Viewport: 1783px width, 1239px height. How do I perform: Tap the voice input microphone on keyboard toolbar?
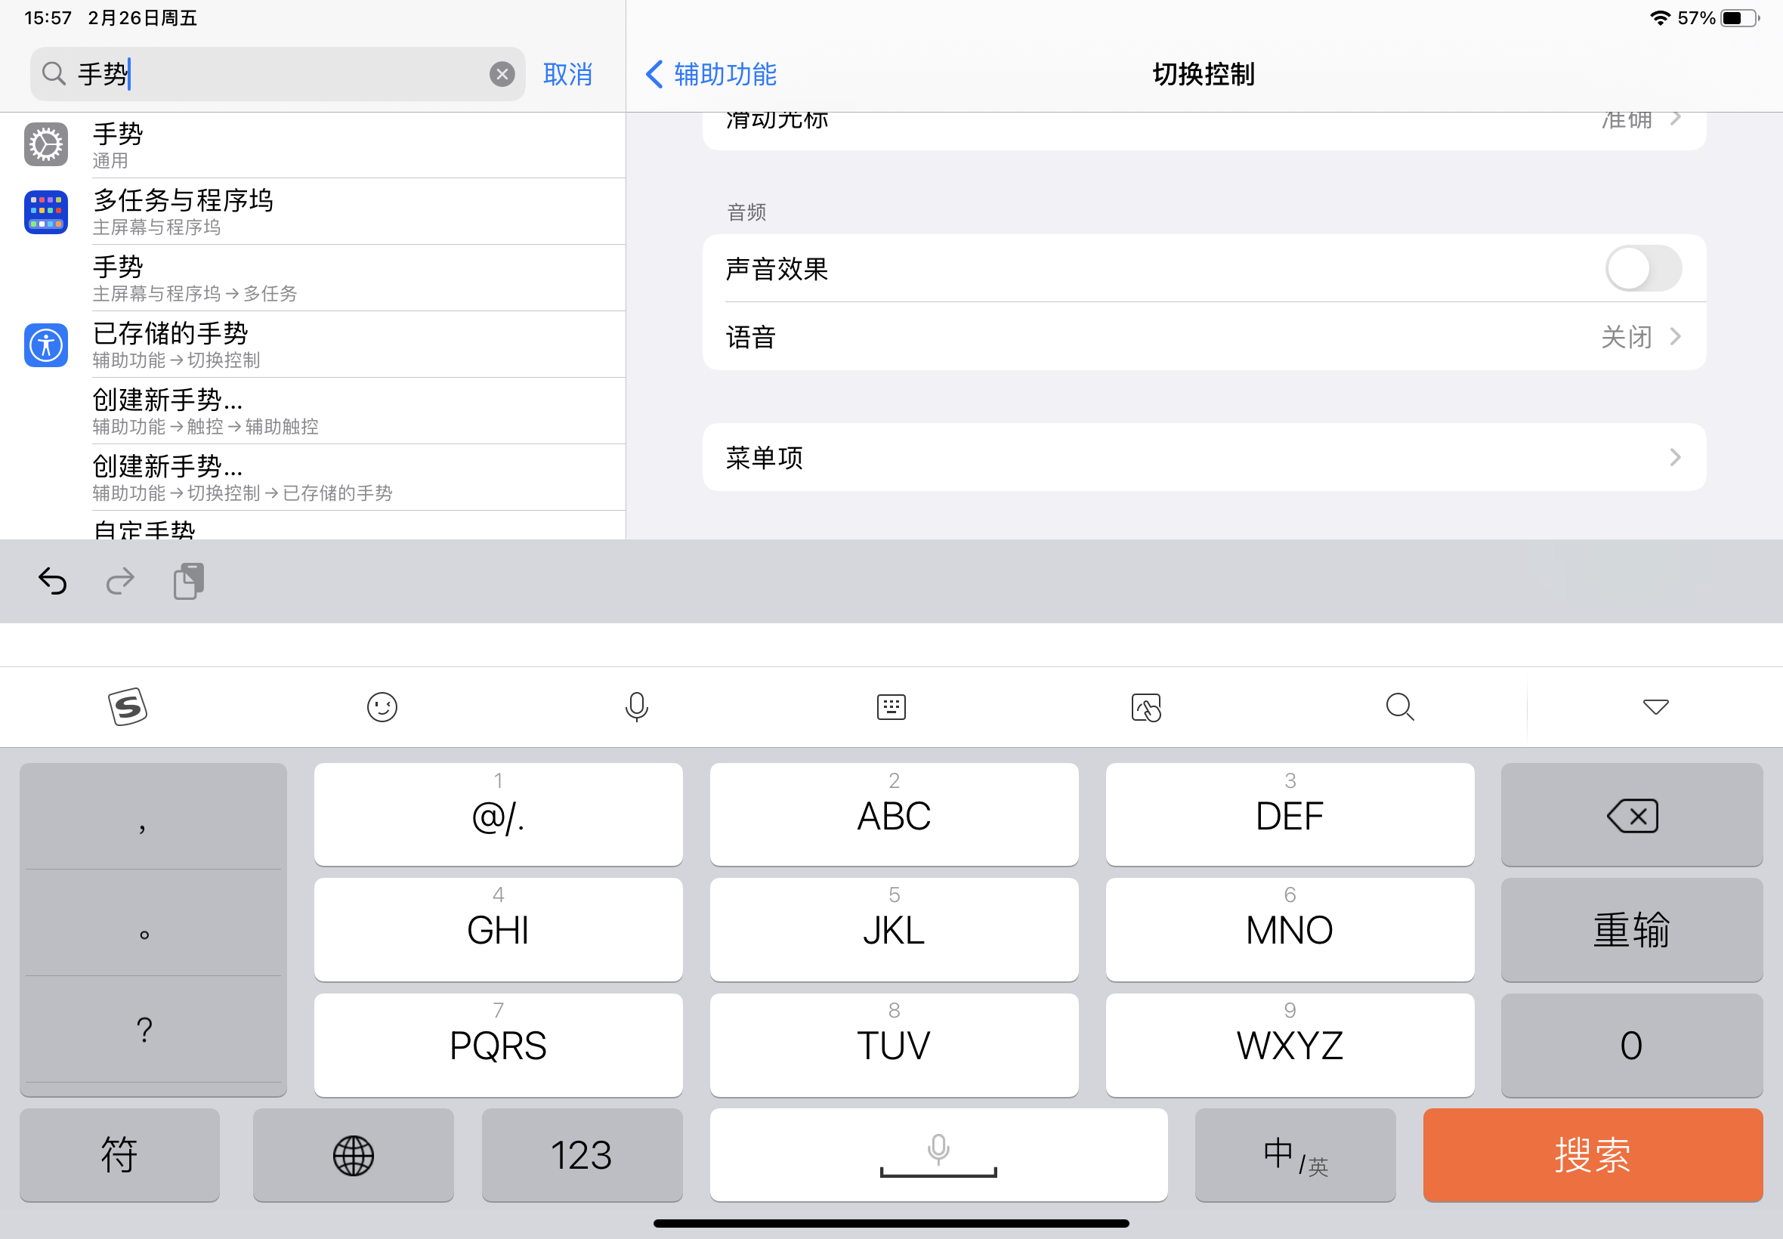[636, 706]
